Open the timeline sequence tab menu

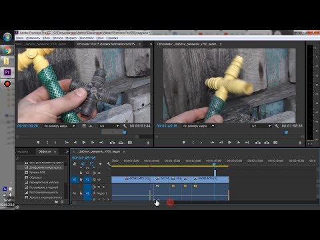[124, 151]
